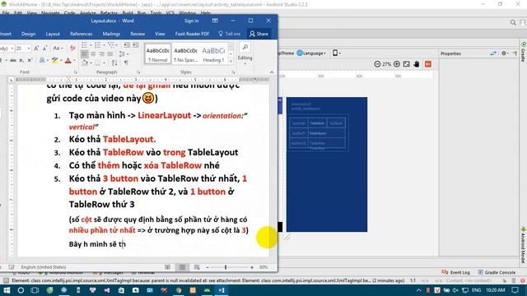The image size is (527, 296).
Task: Fit design preview to screen
Action: point(406,64)
